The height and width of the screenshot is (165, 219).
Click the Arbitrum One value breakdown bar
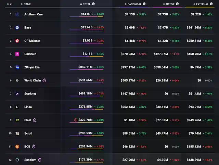point(87,17)
